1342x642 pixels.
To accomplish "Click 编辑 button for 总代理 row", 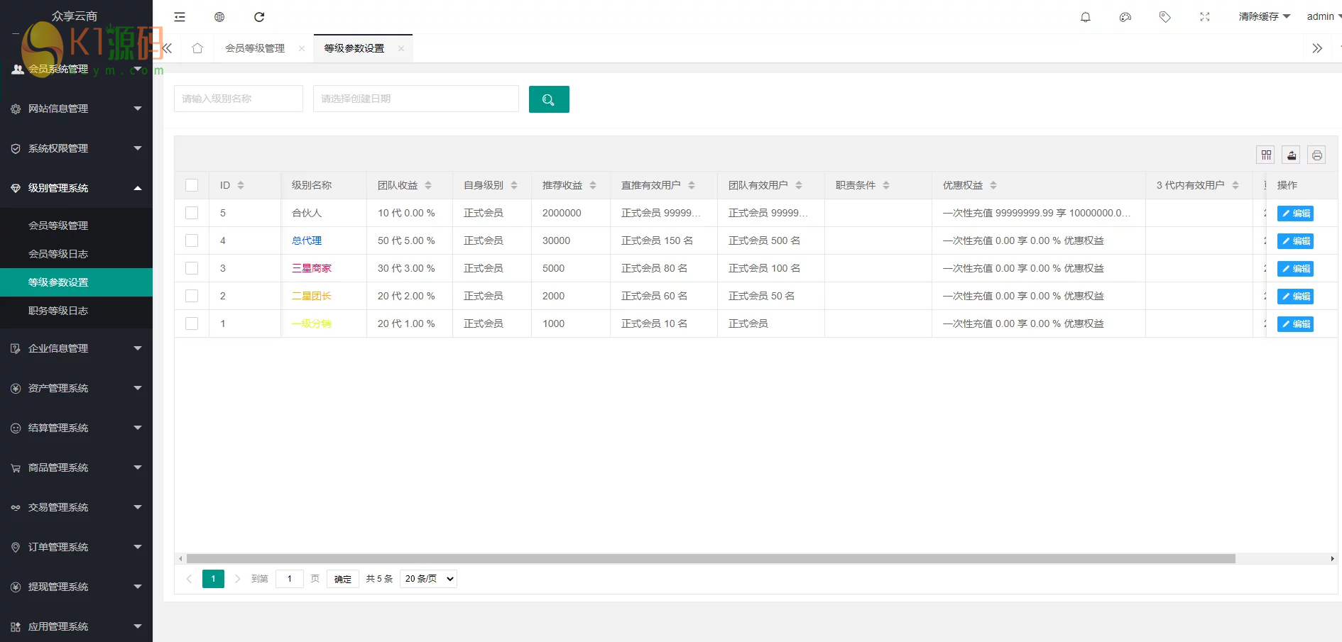I will tap(1294, 241).
